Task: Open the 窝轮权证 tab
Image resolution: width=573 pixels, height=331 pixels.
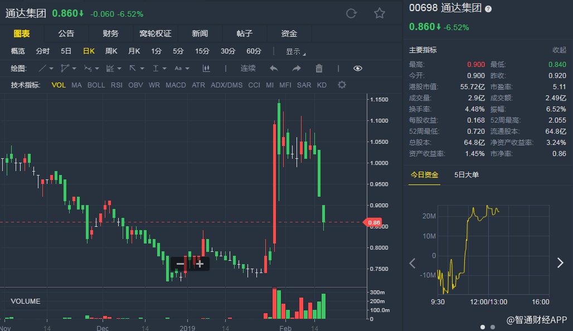Action: [156, 33]
